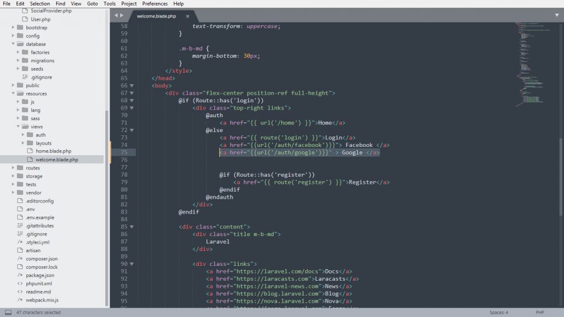
Task: Click the icon beside .gitattributes
Action: pyautogui.click(x=20, y=225)
